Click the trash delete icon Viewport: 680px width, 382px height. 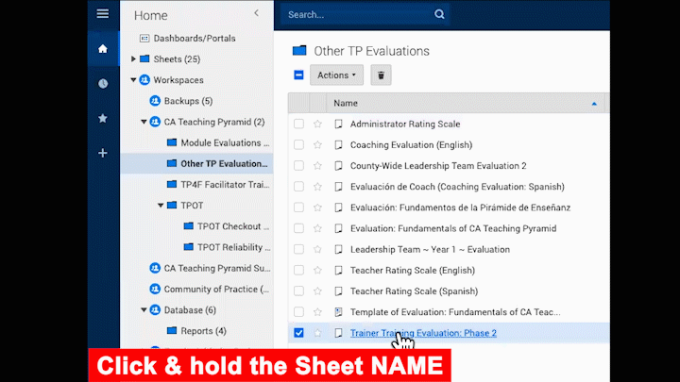(x=381, y=75)
